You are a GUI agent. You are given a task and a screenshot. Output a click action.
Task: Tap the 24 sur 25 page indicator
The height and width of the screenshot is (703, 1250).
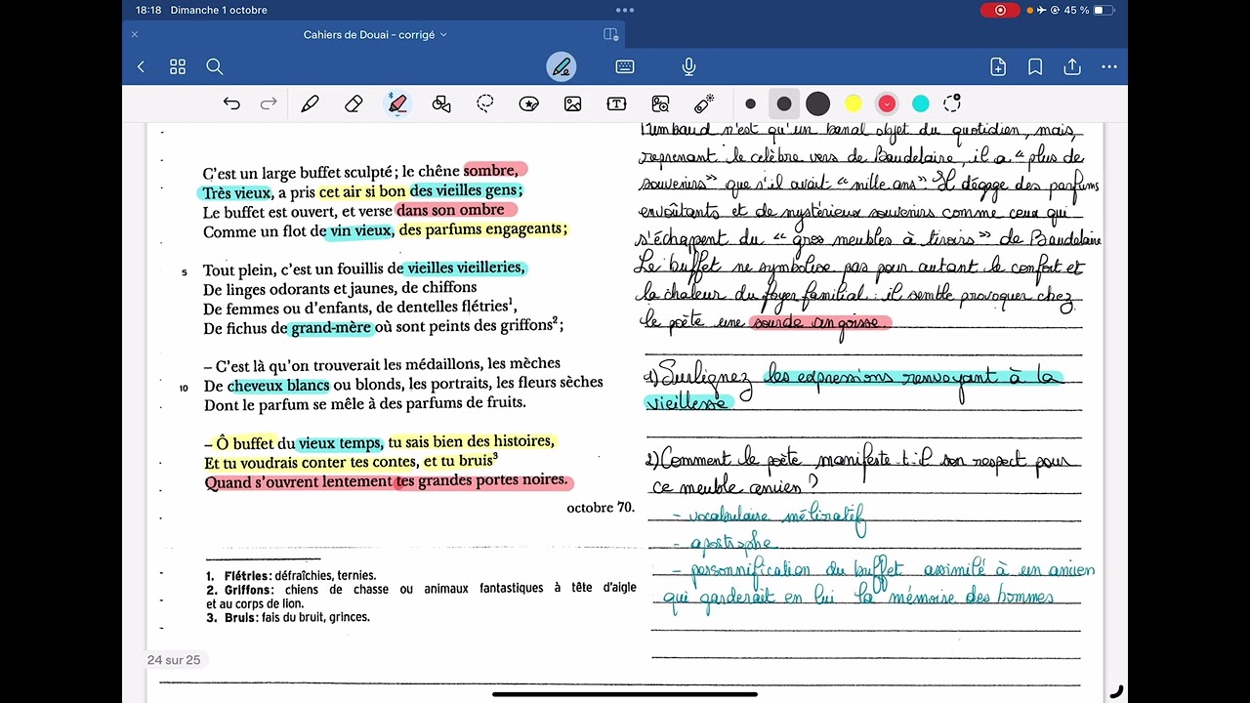tap(174, 660)
